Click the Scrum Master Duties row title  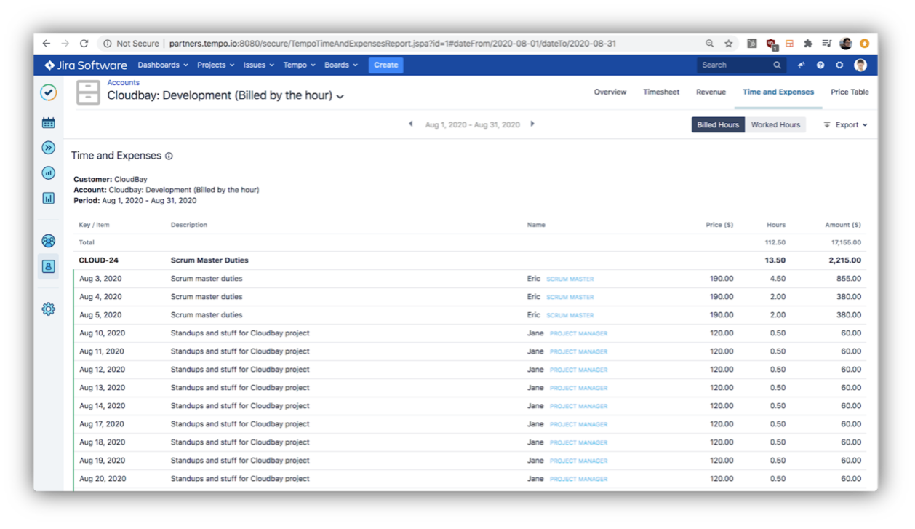pos(209,260)
